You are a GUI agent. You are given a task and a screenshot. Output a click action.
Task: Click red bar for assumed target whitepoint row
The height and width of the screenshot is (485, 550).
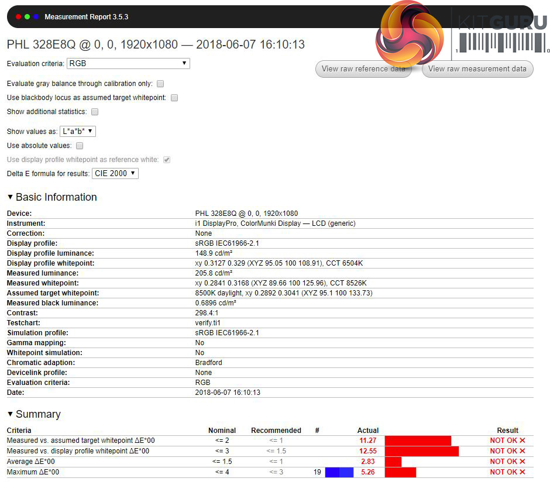coord(418,441)
